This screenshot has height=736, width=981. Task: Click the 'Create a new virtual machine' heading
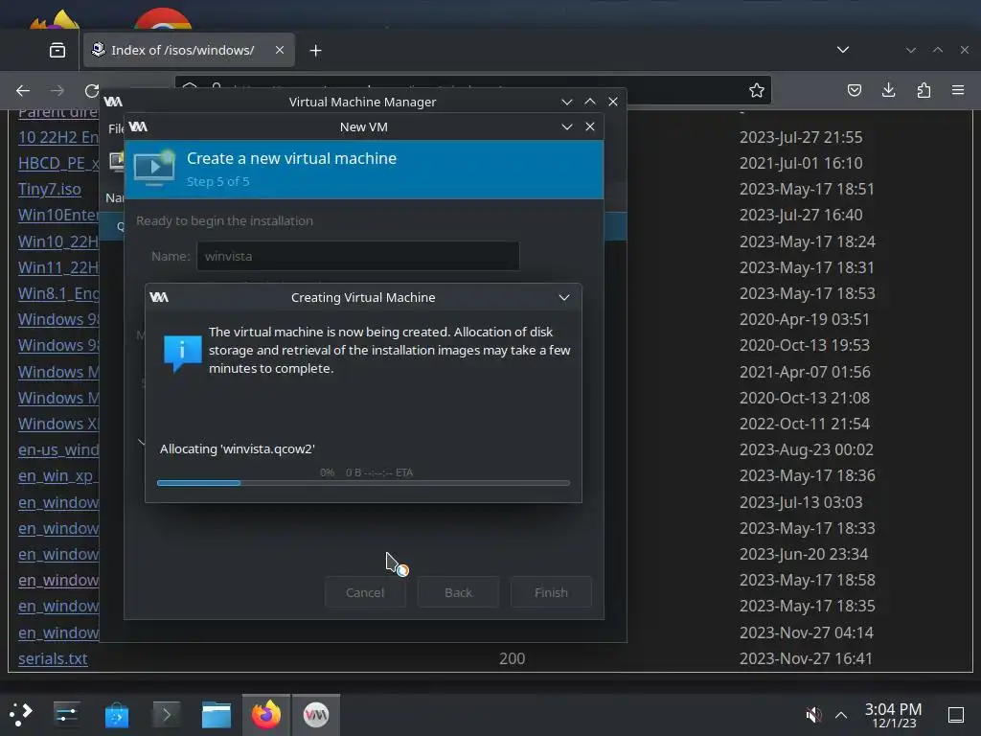[x=291, y=158]
